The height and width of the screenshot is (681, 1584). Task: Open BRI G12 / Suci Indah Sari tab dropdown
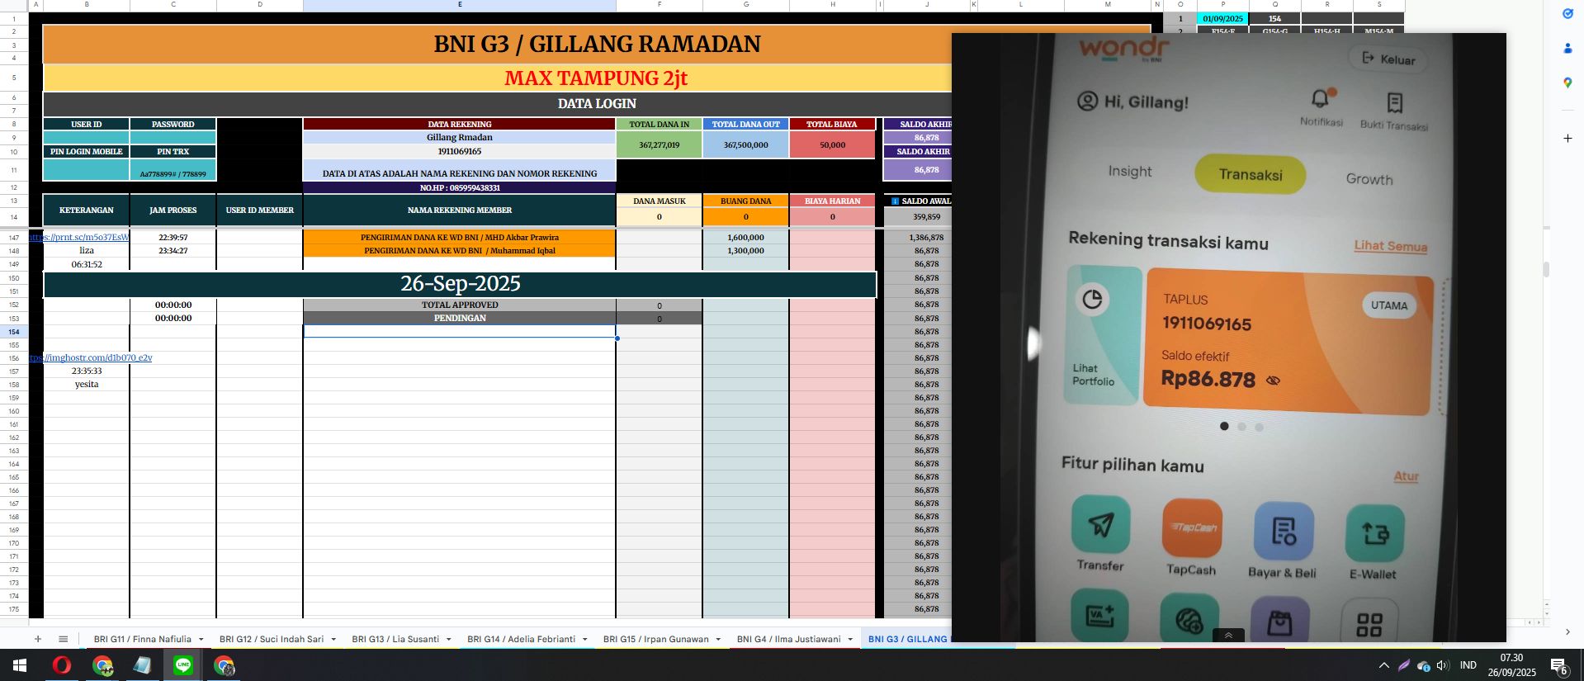click(333, 640)
